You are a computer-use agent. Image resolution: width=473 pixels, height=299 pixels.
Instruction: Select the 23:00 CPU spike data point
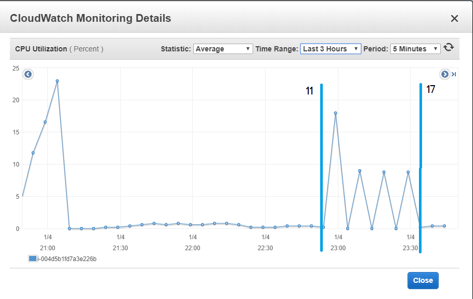click(x=335, y=112)
